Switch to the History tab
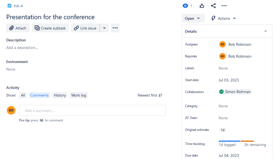The width and height of the screenshot is (274, 159). [60, 95]
